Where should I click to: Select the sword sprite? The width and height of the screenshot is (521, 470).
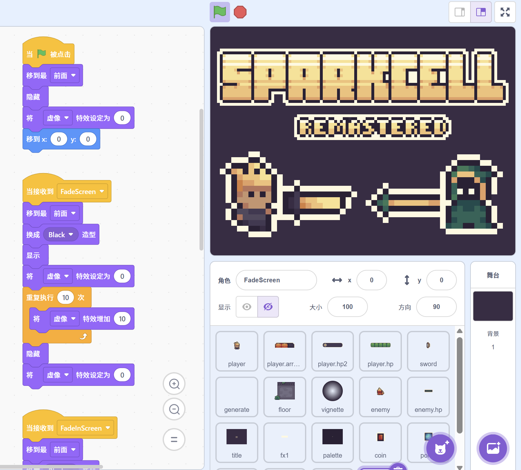pos(428,351)
